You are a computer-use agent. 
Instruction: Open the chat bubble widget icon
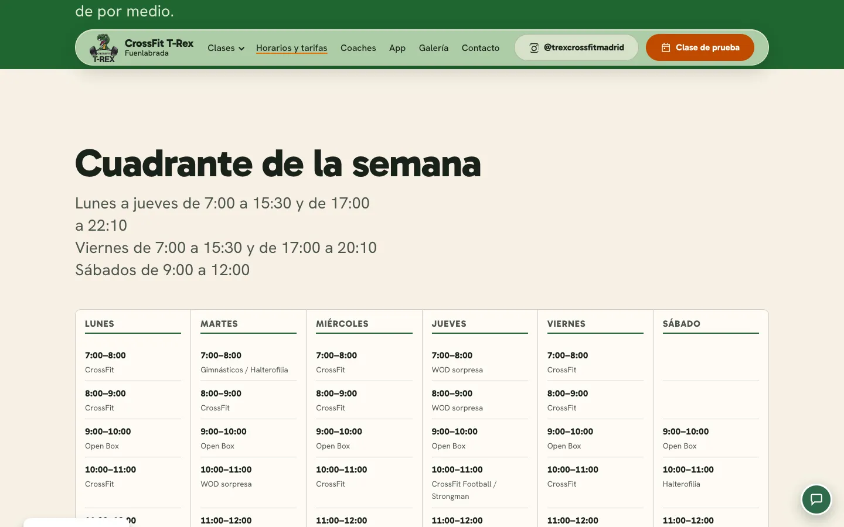(x=816, y=499)
